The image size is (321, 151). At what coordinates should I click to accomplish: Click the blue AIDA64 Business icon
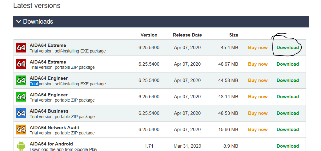coord(21,113)
